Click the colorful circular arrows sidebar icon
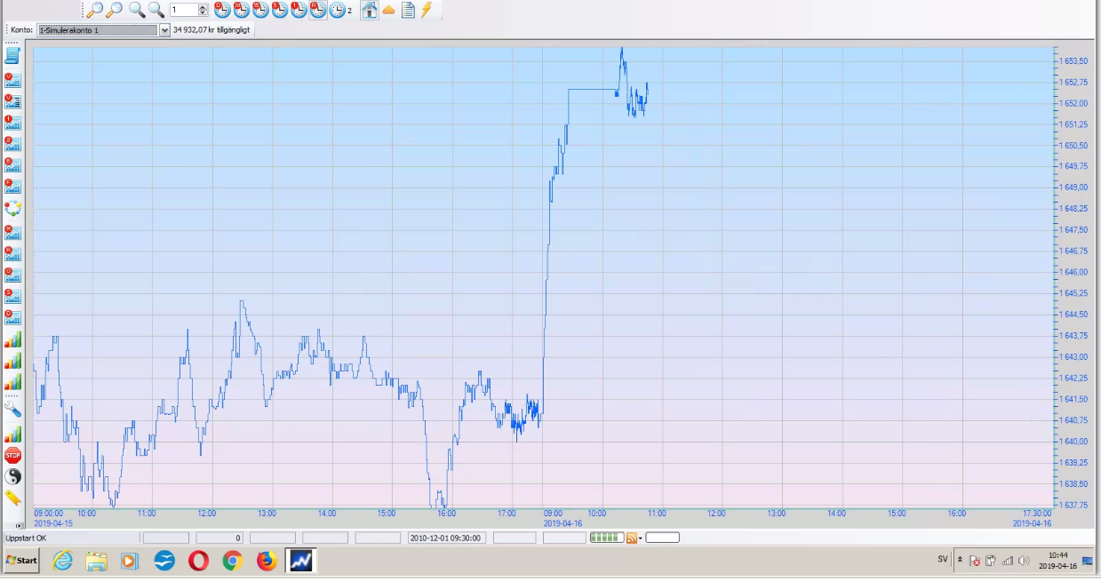Viewport: 1101px width, 582px height. pos(12,209)
